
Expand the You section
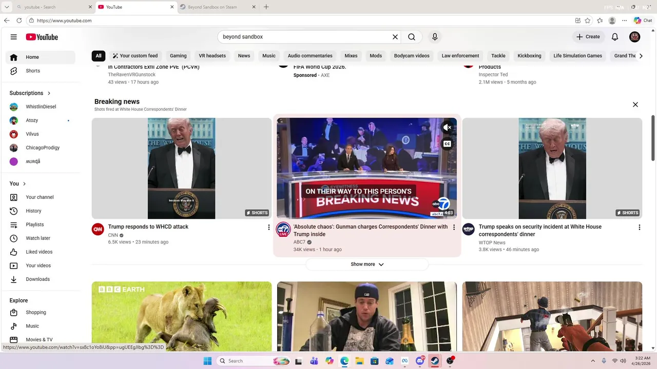tap(18, 183)
